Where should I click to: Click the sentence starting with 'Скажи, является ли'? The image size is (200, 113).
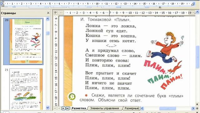click(137, 95)
